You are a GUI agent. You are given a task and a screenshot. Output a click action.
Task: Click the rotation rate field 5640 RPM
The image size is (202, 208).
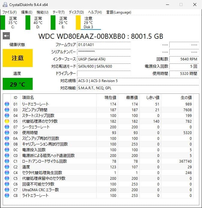[184, 59]
